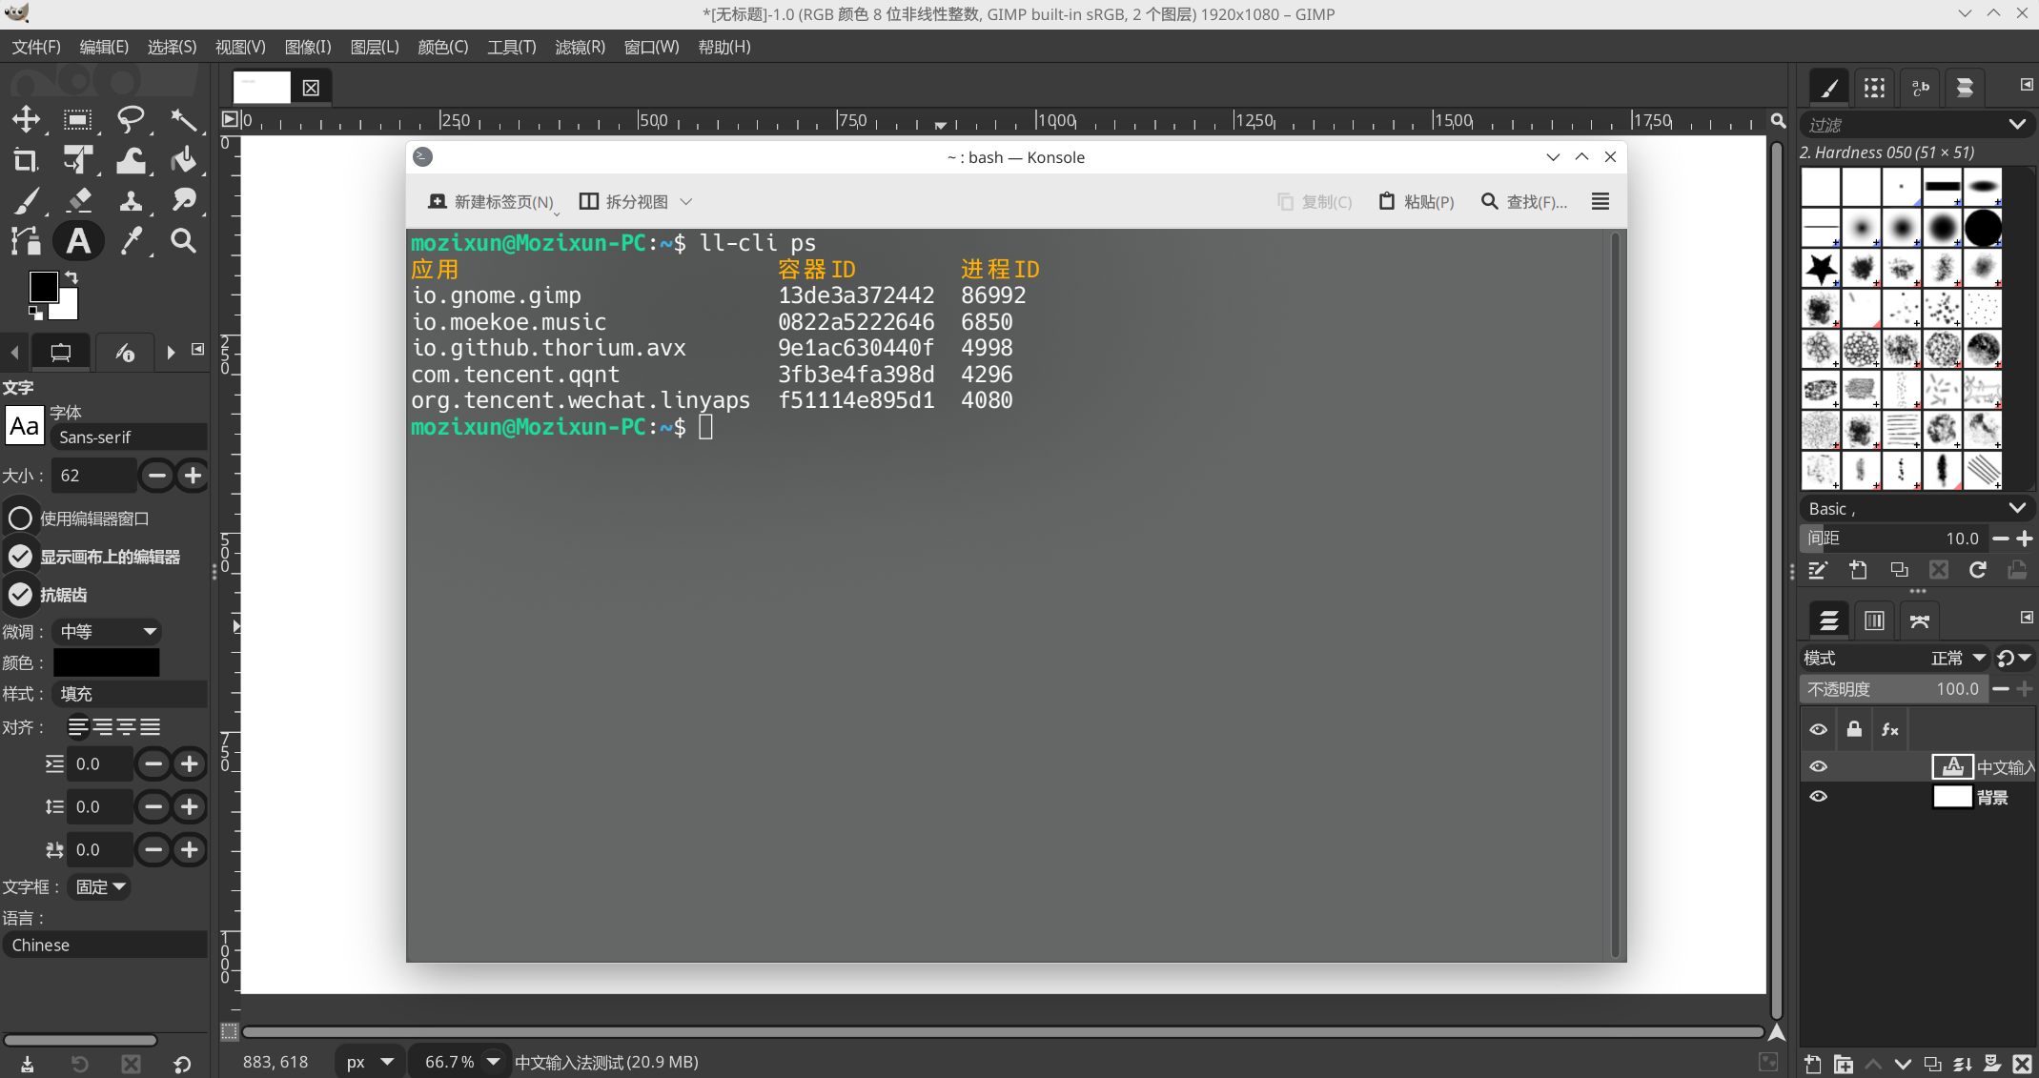Select the Bucket Fill tool
The height and width of the screenshot is (1078, 2039).
pyautogui.click(x=183, y=160)
